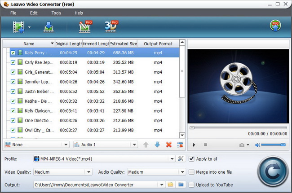Click the Original Length column header
292x193 pixels.
click(69, 44)
